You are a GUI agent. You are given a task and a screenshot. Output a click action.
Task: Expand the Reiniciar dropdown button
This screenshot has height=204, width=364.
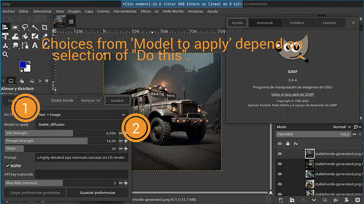point(91,101)
